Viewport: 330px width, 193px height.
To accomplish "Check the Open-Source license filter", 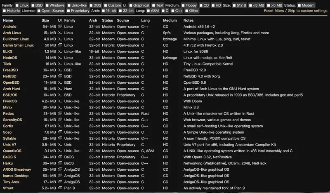I will pos(39,11).
